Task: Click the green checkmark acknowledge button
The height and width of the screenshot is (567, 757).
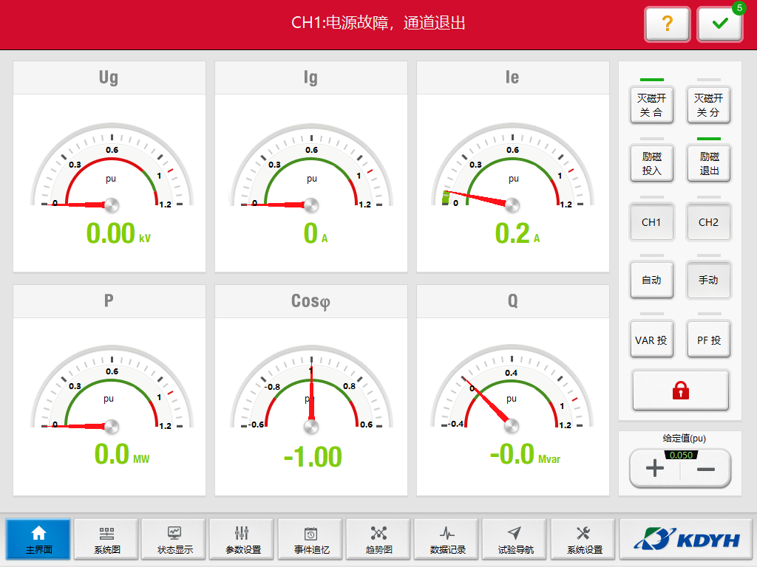Action: click(x=719, y=24)
